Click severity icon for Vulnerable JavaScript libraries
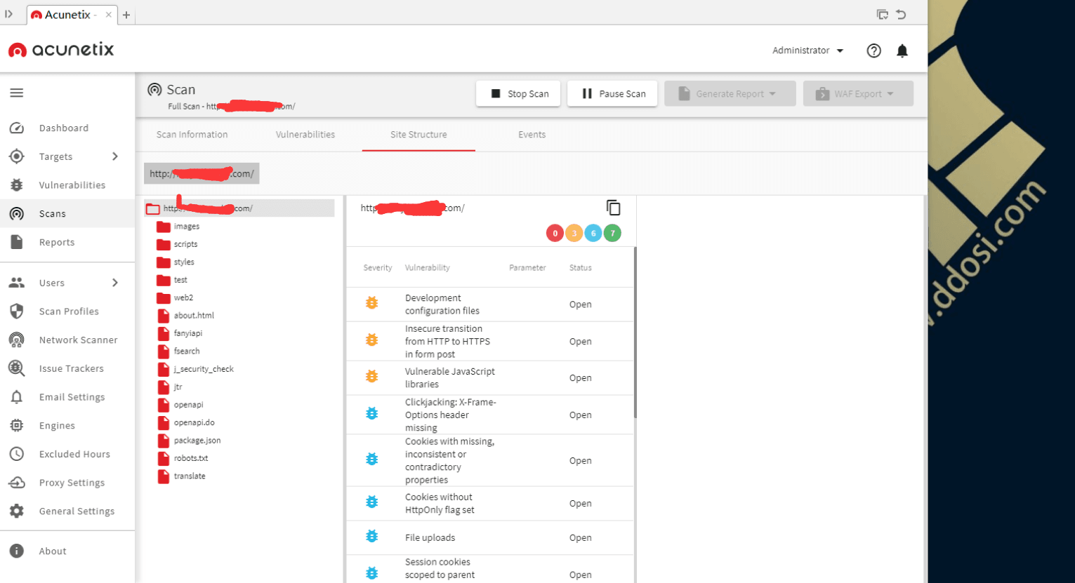 [372, 377]
